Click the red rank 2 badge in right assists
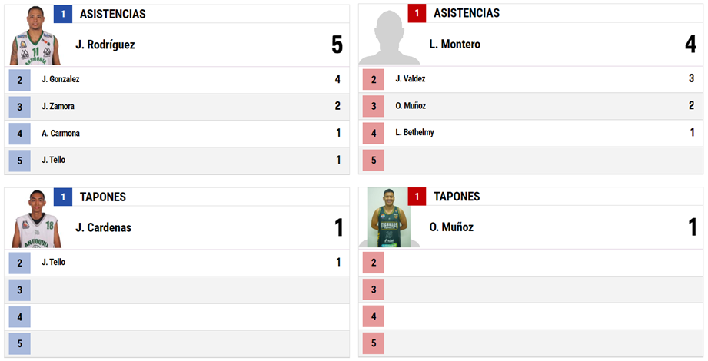Screen dimensions: 708x361 coord(374,80)
